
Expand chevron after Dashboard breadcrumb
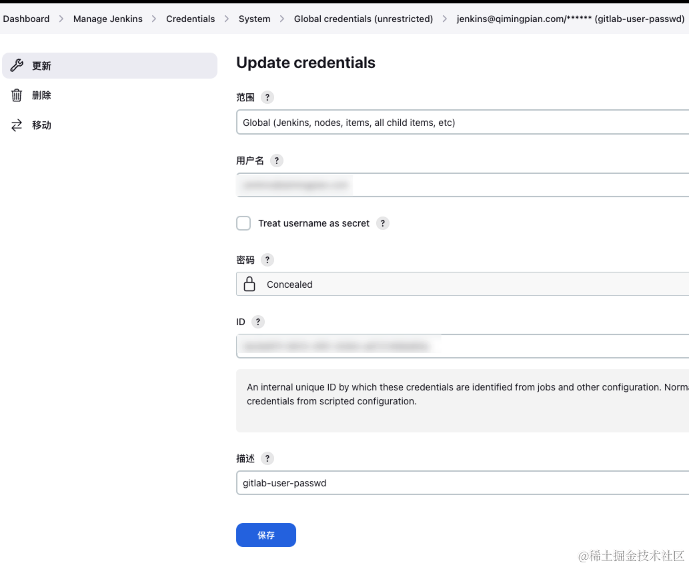click(x=61, y=19)
